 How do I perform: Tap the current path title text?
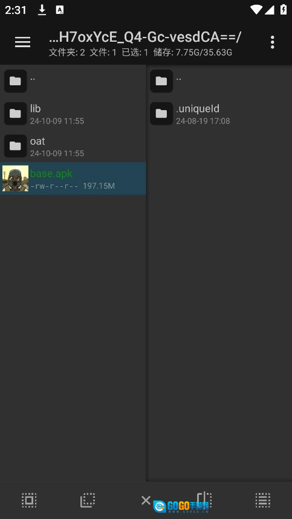(x=144, y=38)
